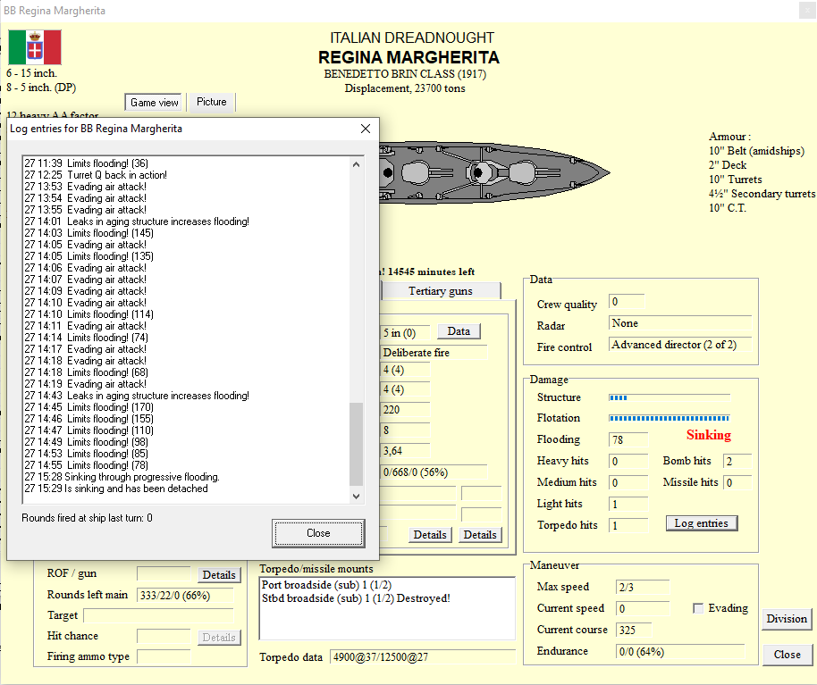
Task: Click the Italian flag icon
Action: pos(35,46)
